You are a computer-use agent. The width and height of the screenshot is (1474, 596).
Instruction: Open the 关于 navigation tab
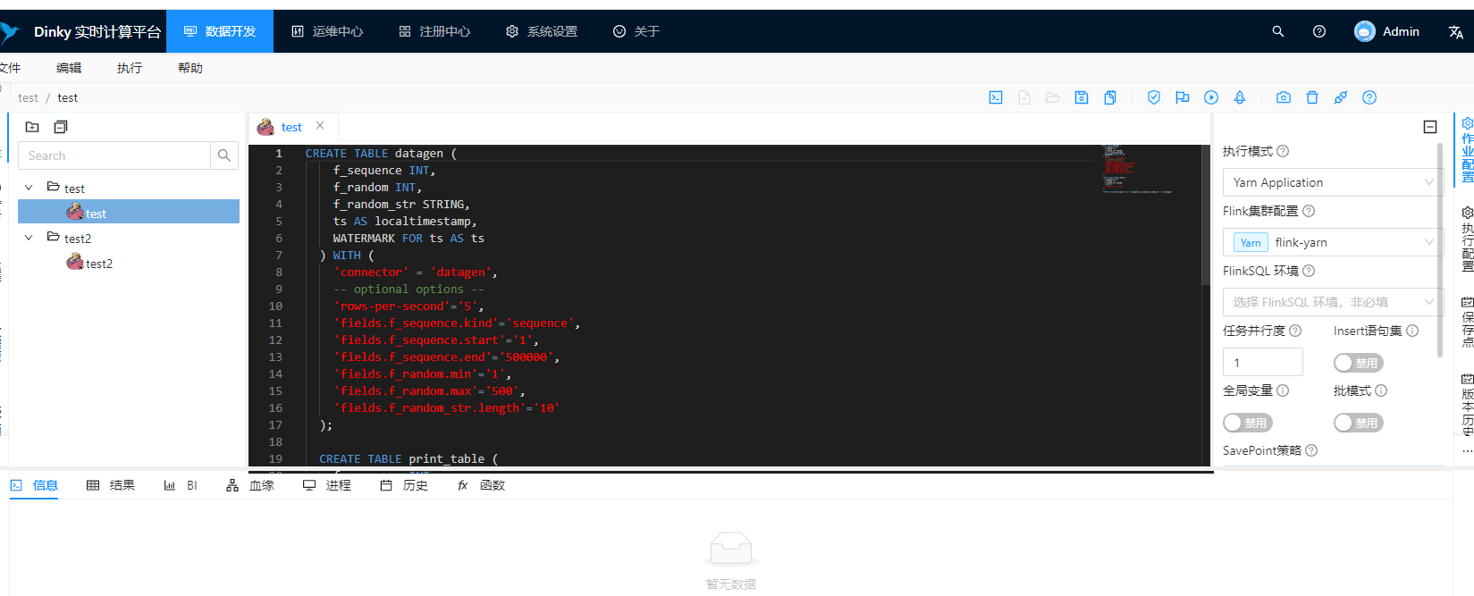click(x=636, y=31)
